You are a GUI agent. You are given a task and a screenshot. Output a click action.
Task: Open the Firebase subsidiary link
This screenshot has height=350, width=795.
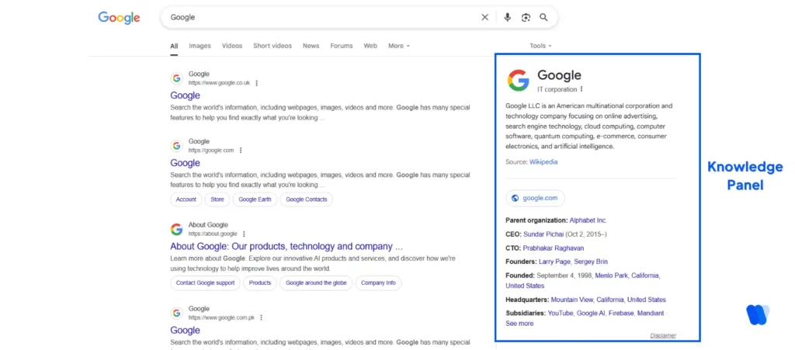[x=621, y=314]
